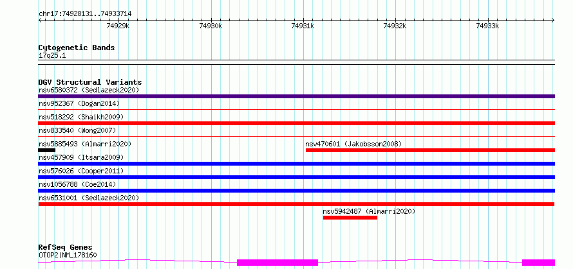Click the chr17:74928131..74933714 region label
Viewport: 573px width, 269px height.
point(85,14)
